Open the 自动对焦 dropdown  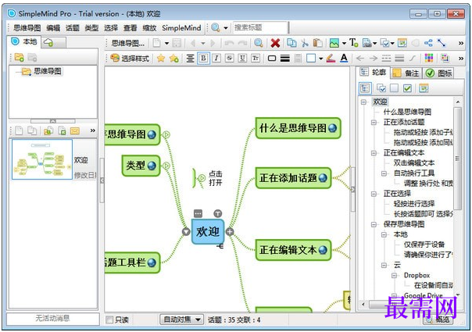(x=181, y=320)
